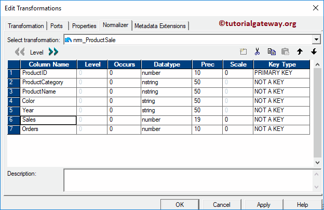324x210 pixels.
Task: Click the Scale cell of ProductID row
Action: point(238,73)
